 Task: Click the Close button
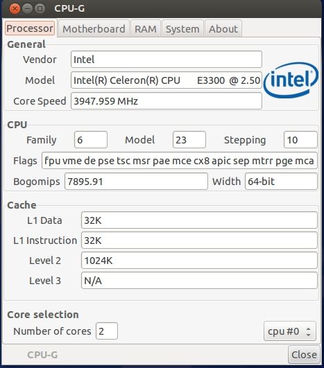point(304,355)
